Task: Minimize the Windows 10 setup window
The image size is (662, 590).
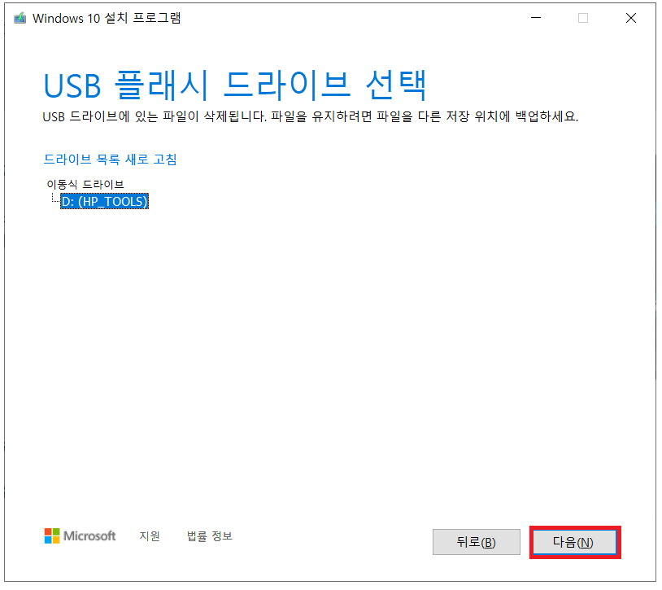Action: [536, 18]
